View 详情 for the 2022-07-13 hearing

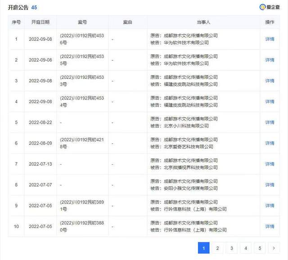[x=270, y=164]
